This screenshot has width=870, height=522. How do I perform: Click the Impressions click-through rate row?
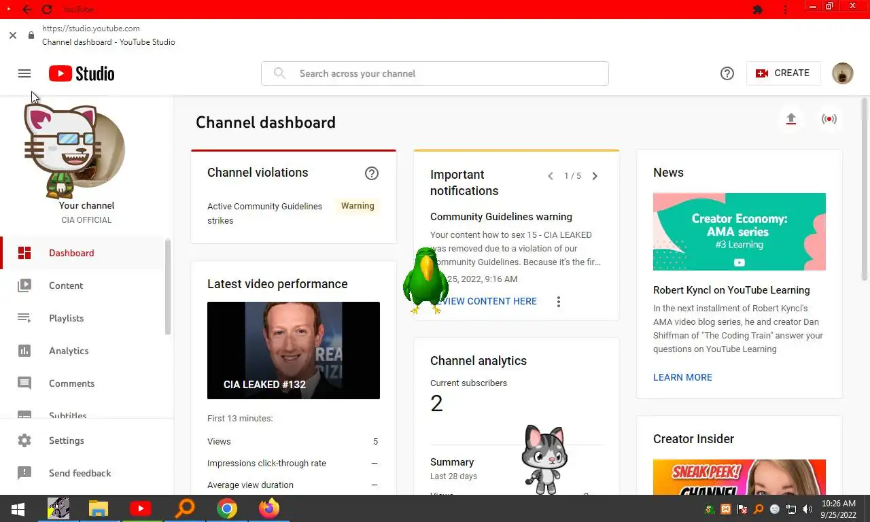tap(293, 463)
